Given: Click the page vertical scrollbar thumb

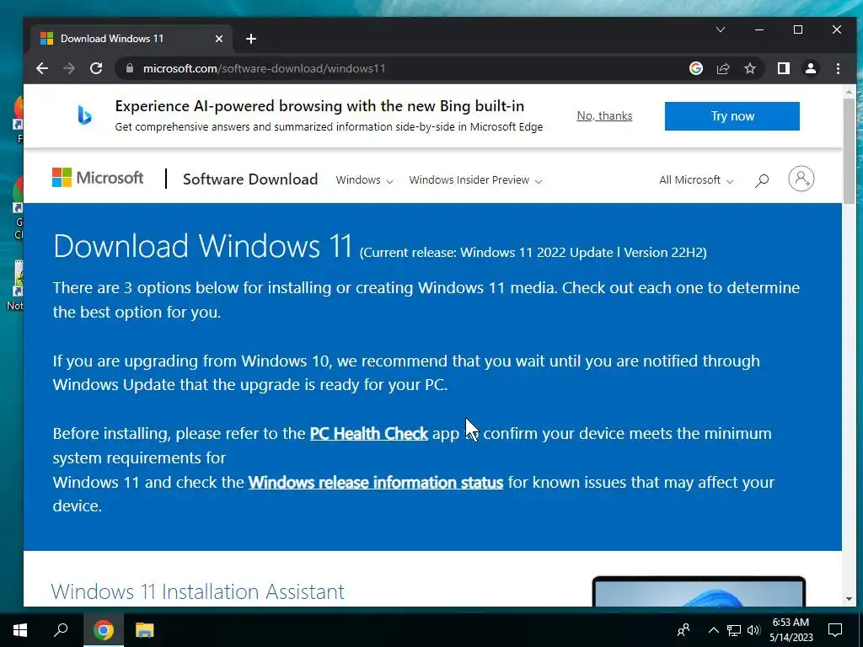Looking at the screenshot, I should pyautogui.click(x=849, y=152).
